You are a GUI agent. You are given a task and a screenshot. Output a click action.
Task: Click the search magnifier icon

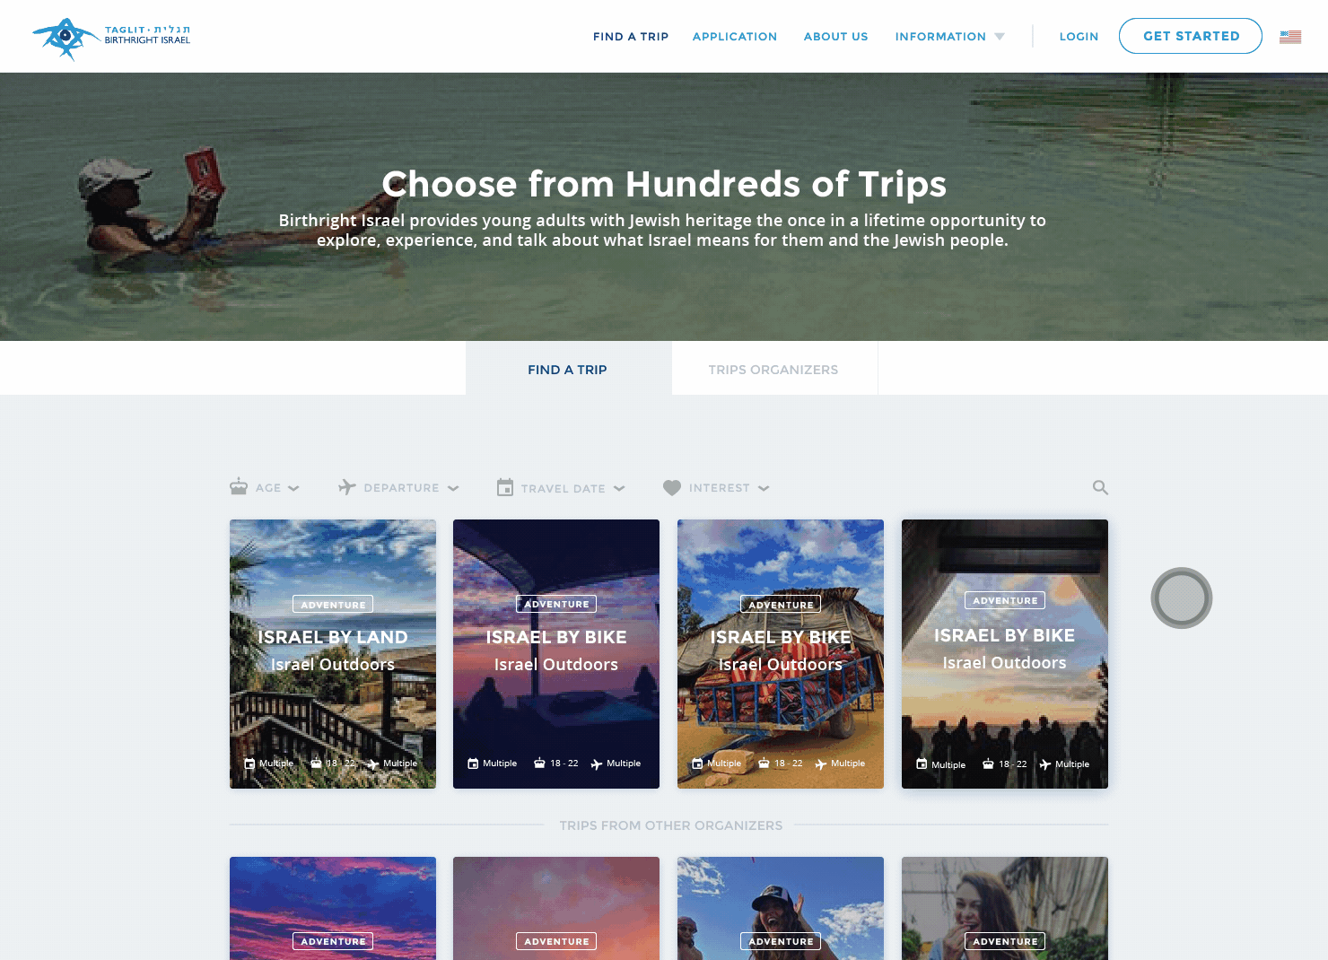click(x=1100, y=487)
